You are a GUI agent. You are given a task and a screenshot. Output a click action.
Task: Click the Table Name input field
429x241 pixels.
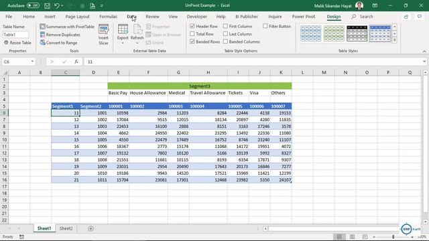pyautogui.click(x=15, y=35)
